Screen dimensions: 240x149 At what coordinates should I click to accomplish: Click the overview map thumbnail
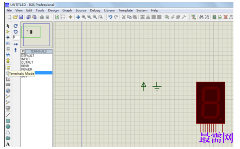point(36,34)
